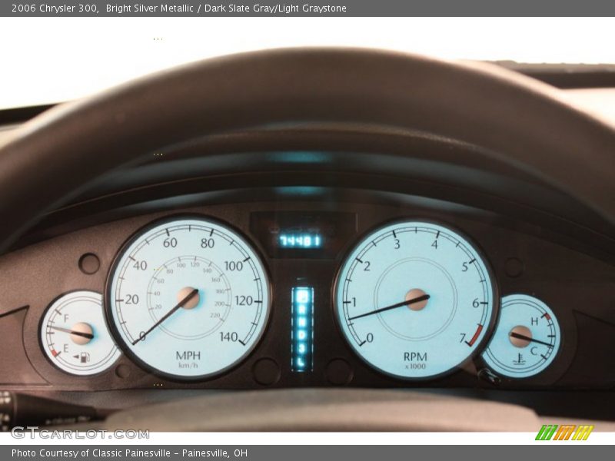Screen dimensions: 615x461
Task: Select the P gear indicator letter
Action: pyautogui.click(x=302, y=295)
